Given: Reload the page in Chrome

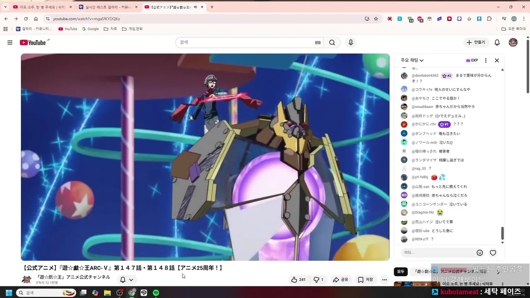Looking at the screenshot, I should click(26, 19).
